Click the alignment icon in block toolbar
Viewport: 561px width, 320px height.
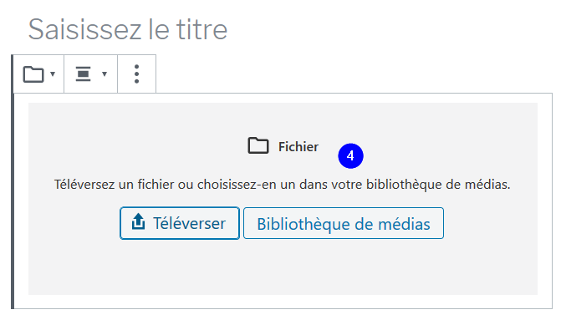pyautogui.click(x=83, y=74)
